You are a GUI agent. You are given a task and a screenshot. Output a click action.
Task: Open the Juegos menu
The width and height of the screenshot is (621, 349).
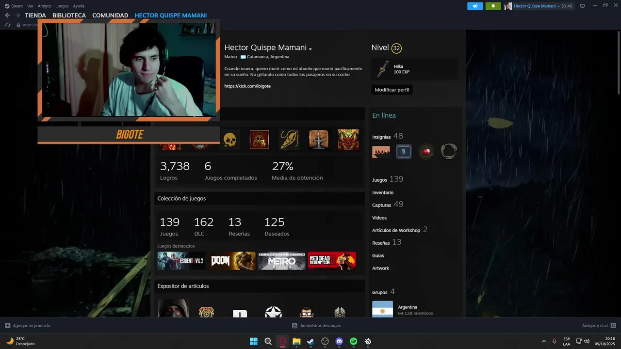(62, 6)
